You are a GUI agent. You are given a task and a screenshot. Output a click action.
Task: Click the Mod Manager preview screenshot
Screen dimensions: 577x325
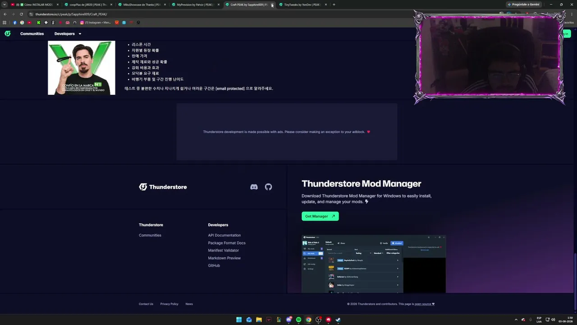coord(374,264)
